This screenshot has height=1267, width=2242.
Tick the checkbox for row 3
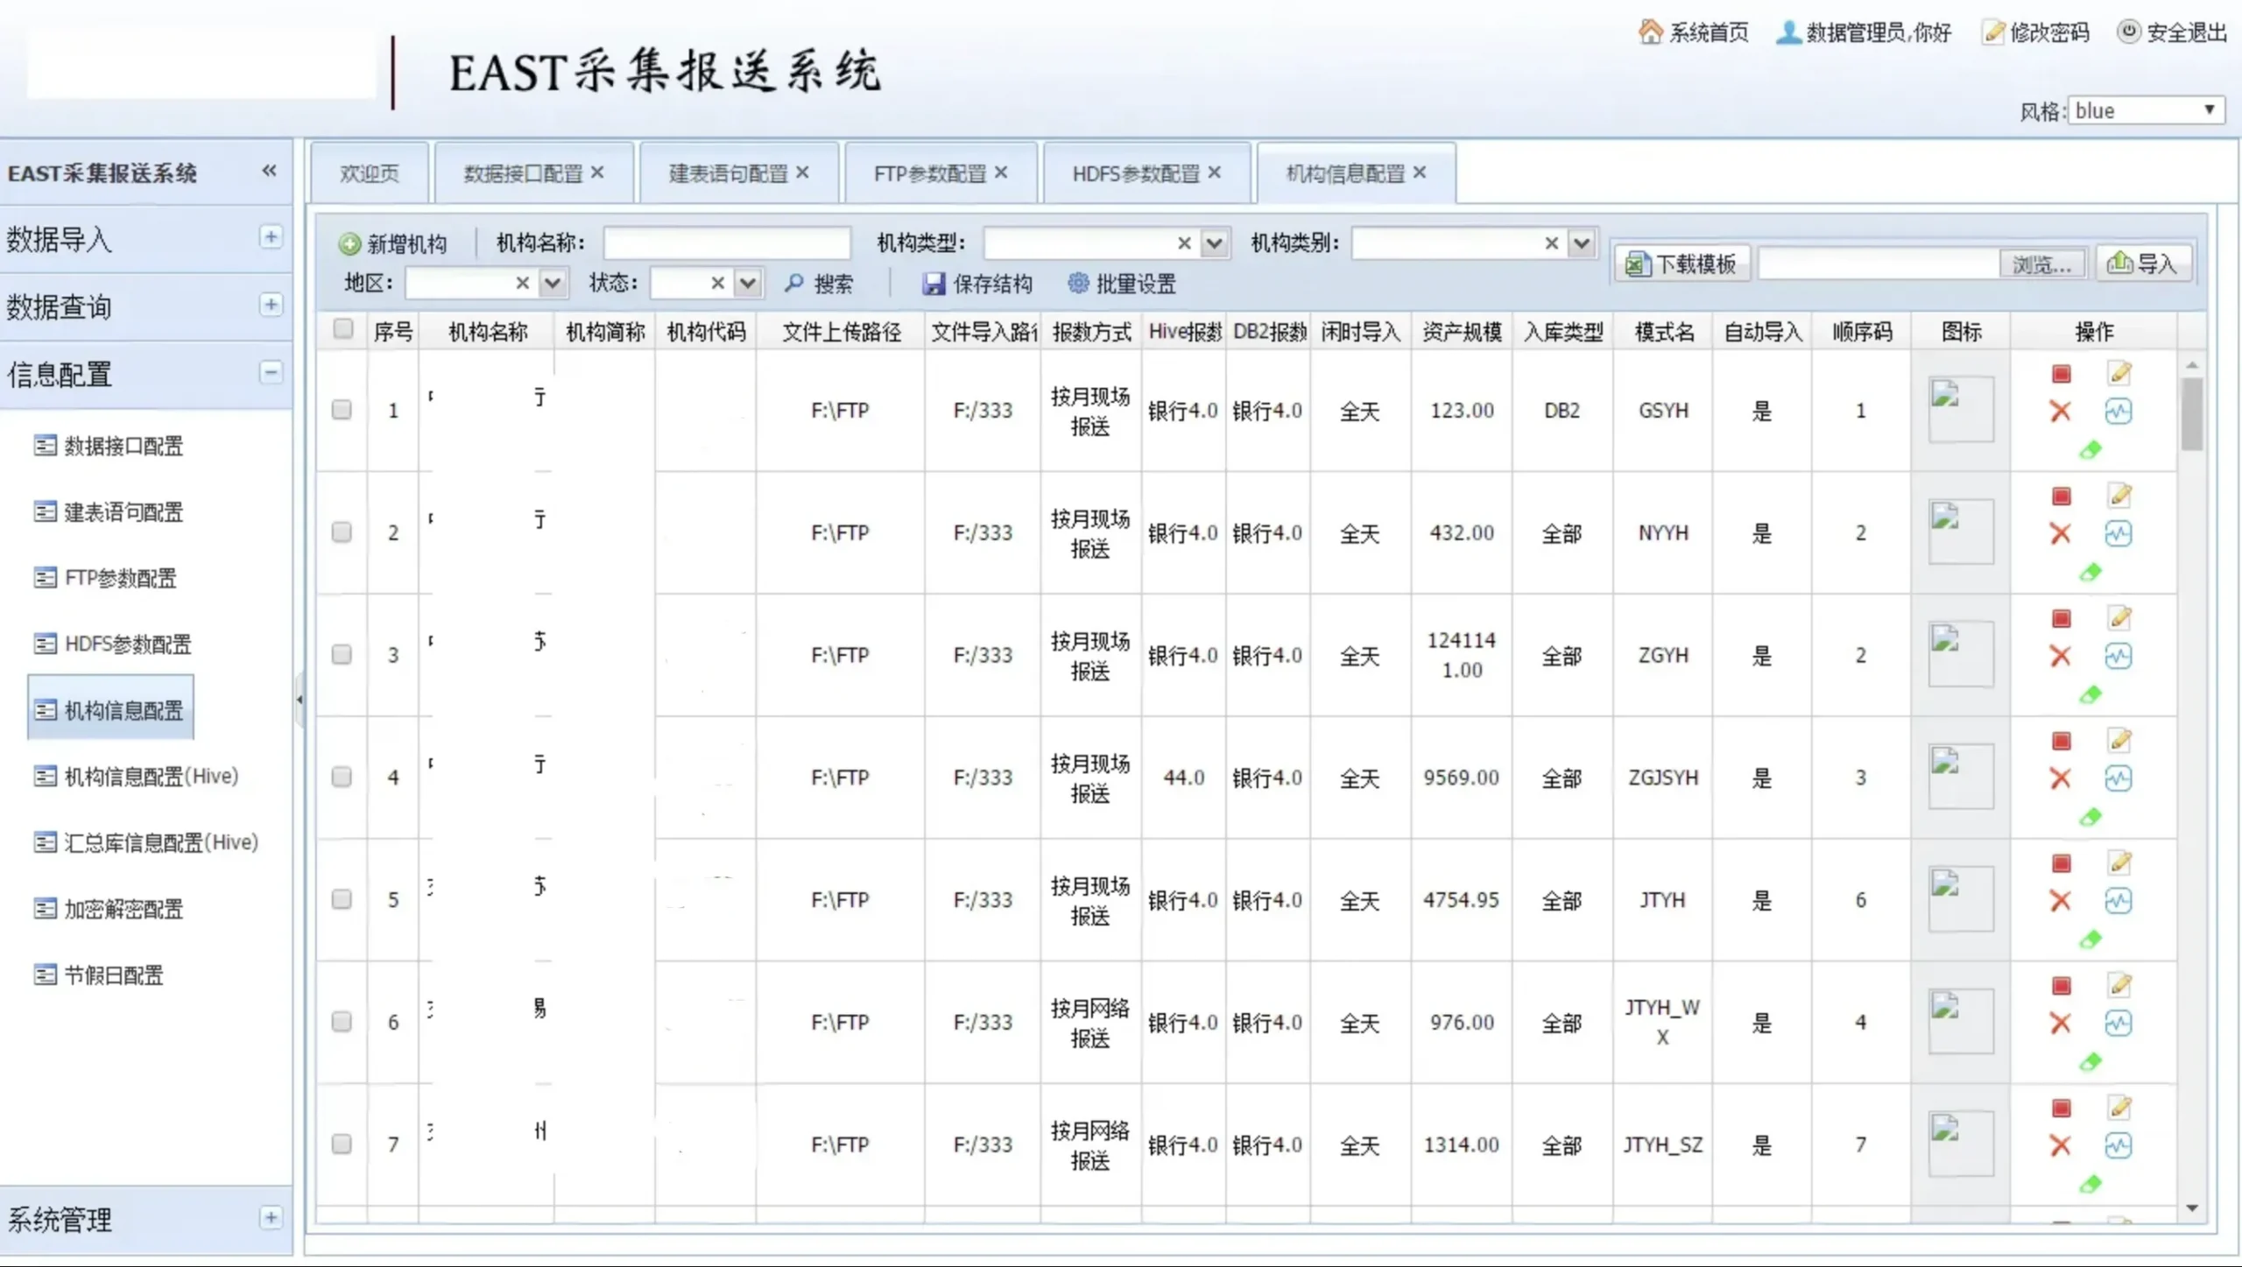(342, 655)
